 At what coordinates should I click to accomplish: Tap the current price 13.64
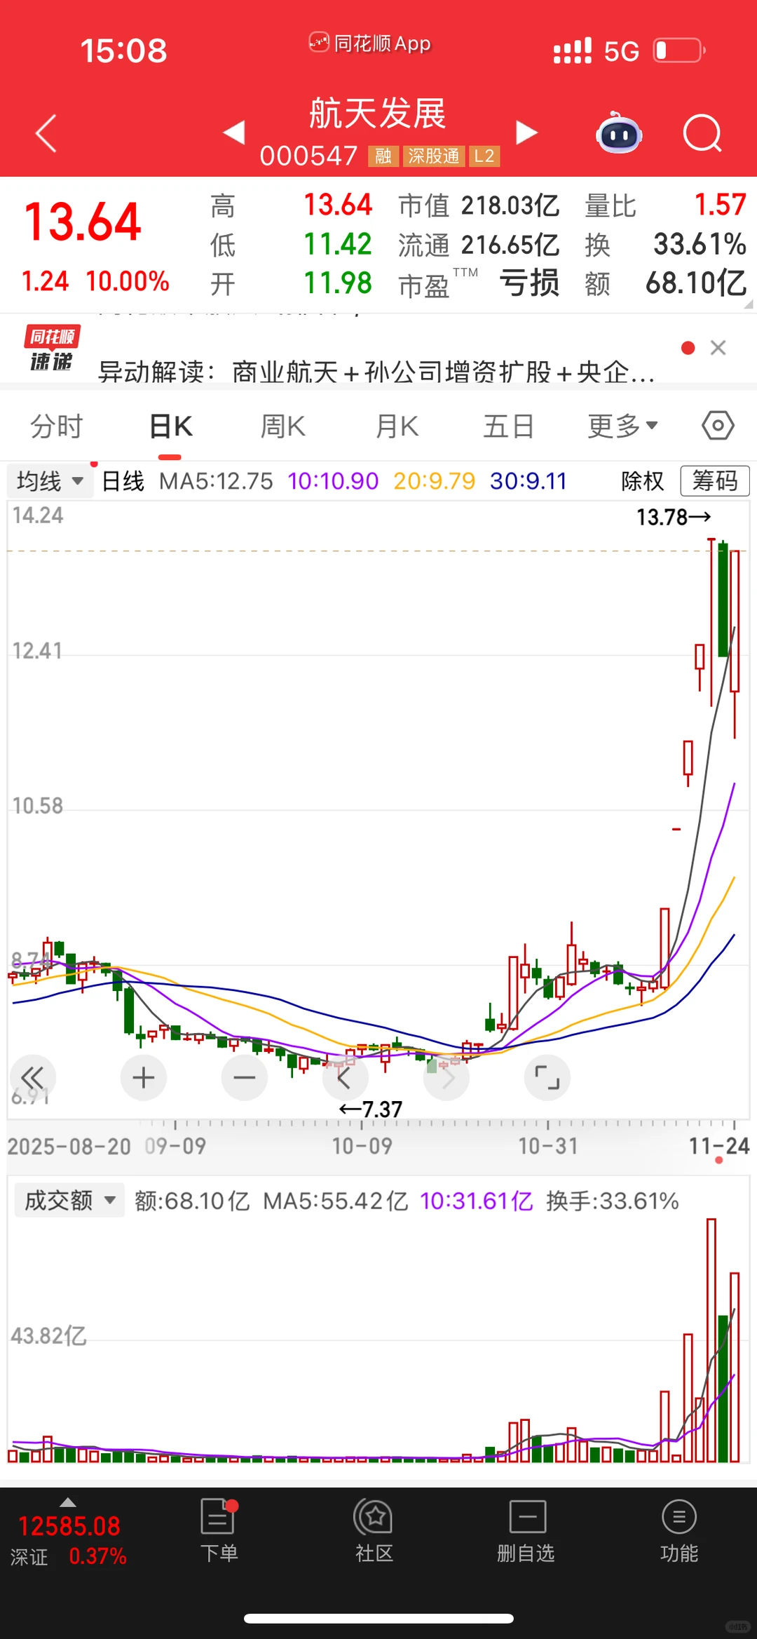coord(83,222)
